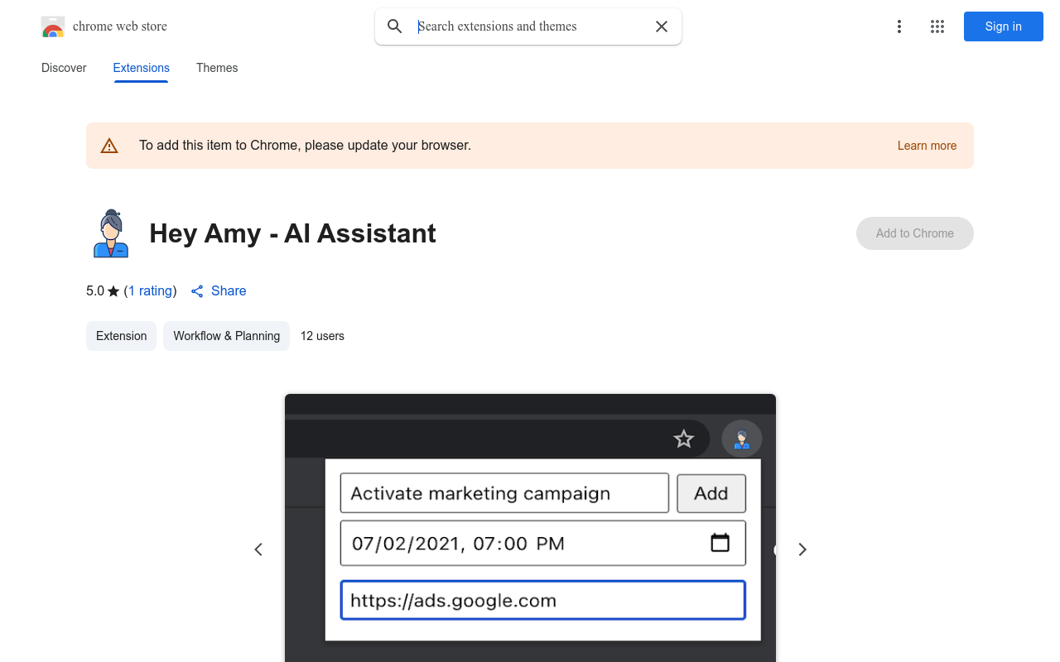Viewport: 1060px width, 662px height.
Task: Switch to the Themes tab
Action: tap(217, 68)
